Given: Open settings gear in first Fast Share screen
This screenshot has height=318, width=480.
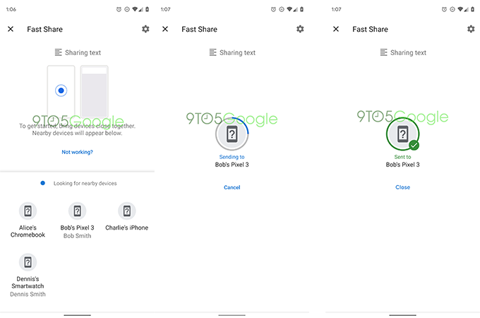Looking at the screenshot, I should tap(145, 29).
